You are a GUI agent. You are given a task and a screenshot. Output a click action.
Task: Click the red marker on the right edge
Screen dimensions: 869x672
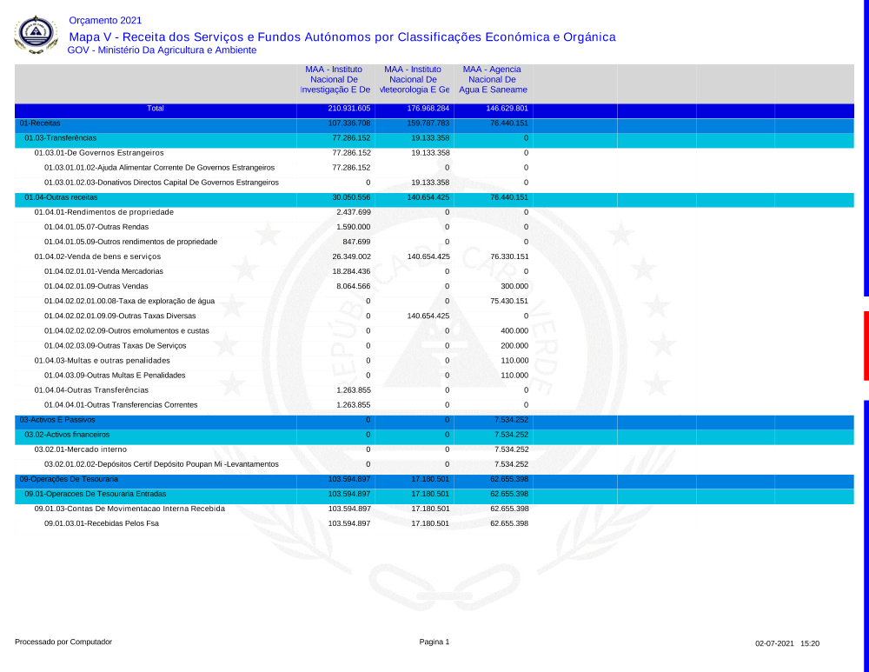click(x=866, y=346)
